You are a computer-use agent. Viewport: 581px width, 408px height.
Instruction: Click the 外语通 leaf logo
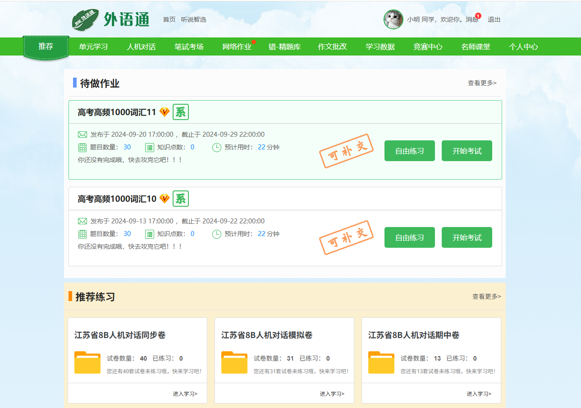click(x=86, y=20)
